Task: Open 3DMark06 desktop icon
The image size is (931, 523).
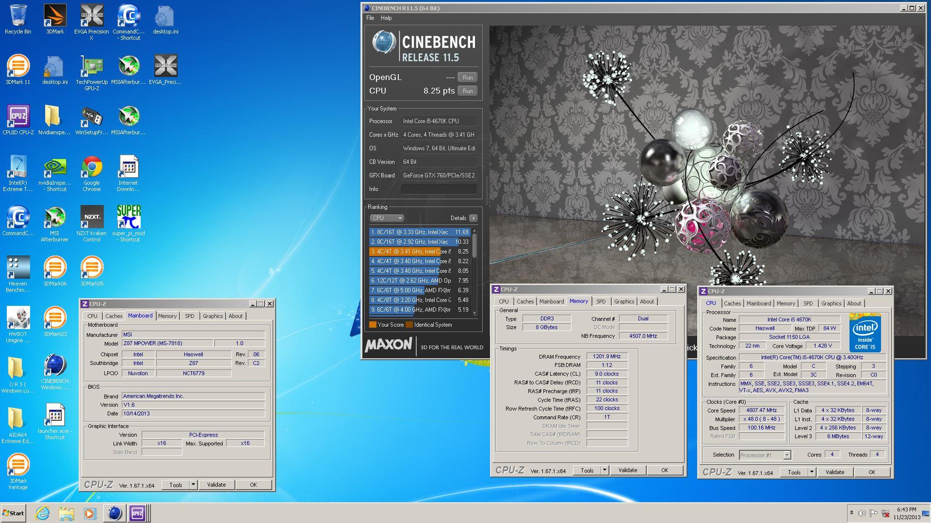Action: [55, 271]
